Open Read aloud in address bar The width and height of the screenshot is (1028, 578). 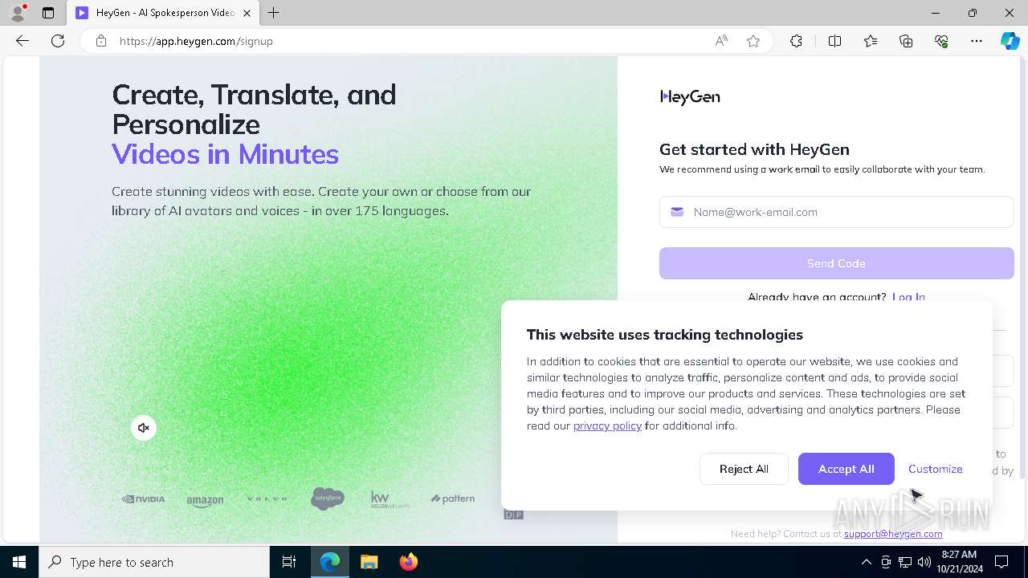point(721,41)
